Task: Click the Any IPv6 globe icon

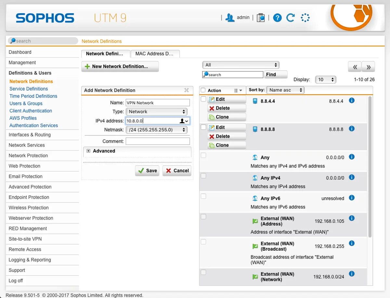Action: (255, 198)
